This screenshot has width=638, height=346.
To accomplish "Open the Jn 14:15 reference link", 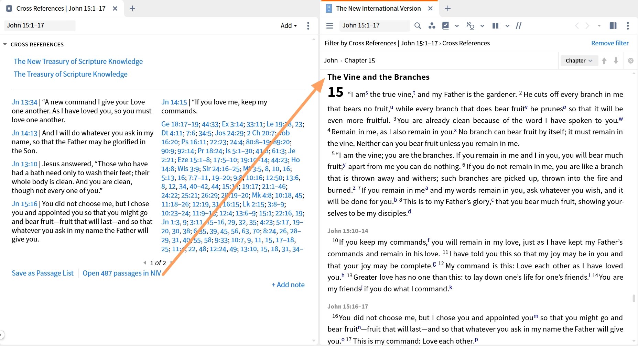I will 174,102.
